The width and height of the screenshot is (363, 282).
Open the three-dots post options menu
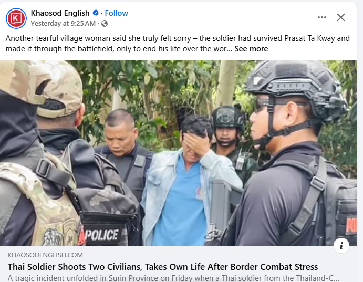click(322, 17)
